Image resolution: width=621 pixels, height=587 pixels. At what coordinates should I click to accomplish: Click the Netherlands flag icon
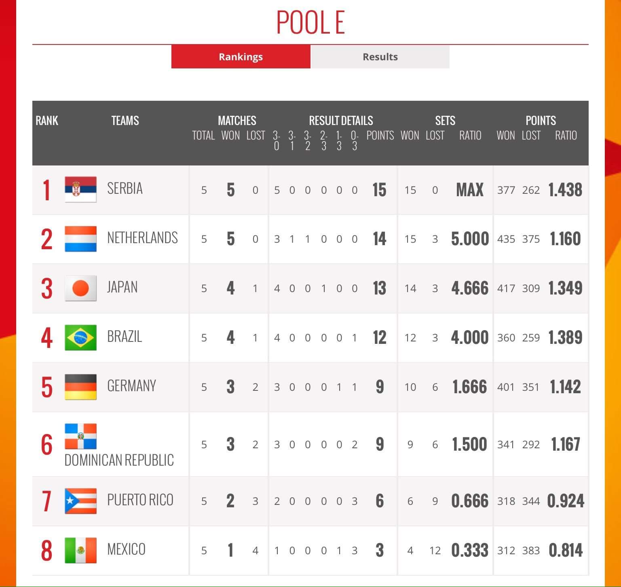(x=80, y=239)
